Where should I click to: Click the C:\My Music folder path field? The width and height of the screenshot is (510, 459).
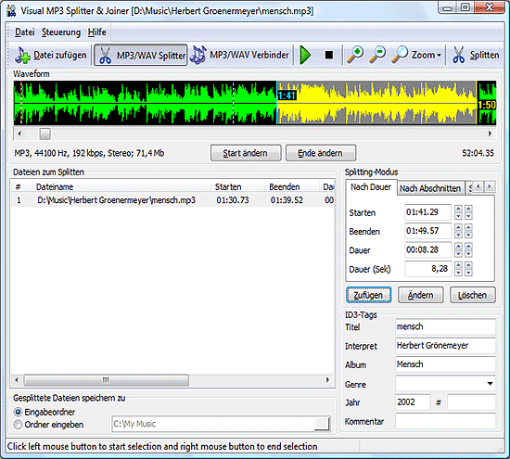[x=212, y=424]
